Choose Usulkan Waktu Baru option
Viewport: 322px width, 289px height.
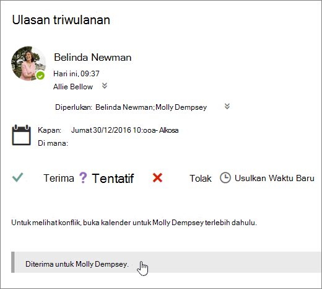274,178
